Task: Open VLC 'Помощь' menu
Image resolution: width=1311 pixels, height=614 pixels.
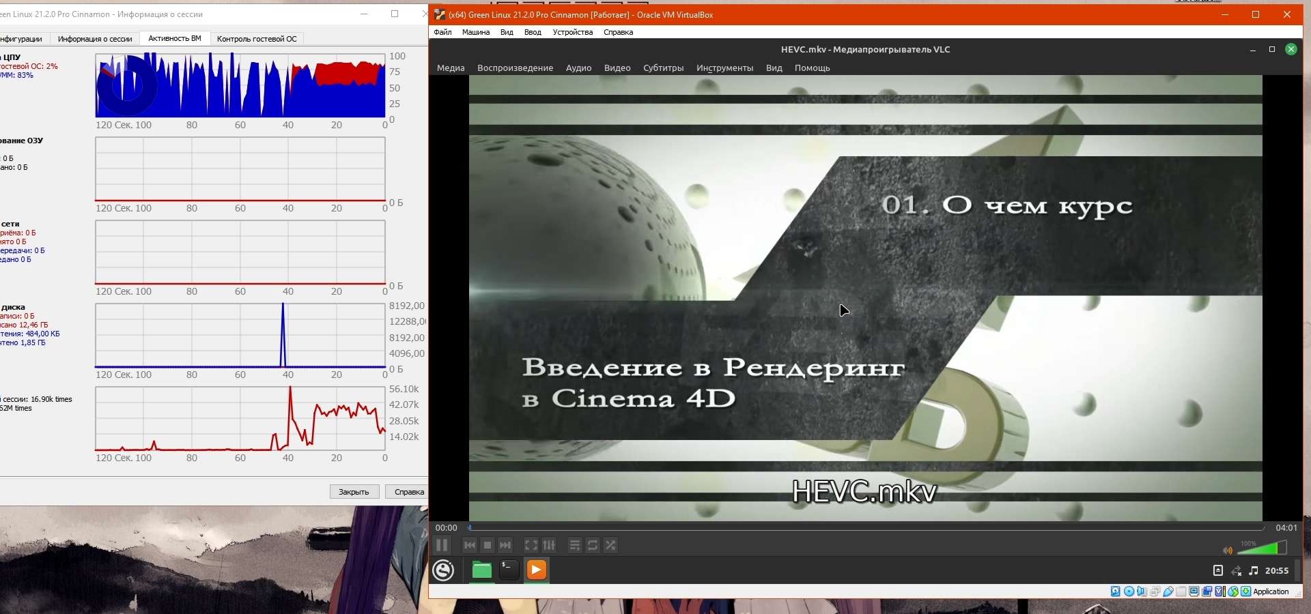Action: pos(813,68)
